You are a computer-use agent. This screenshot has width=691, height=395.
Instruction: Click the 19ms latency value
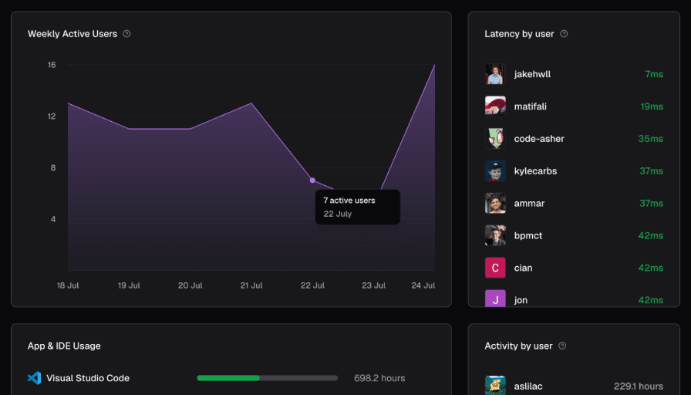coord(652,106)
